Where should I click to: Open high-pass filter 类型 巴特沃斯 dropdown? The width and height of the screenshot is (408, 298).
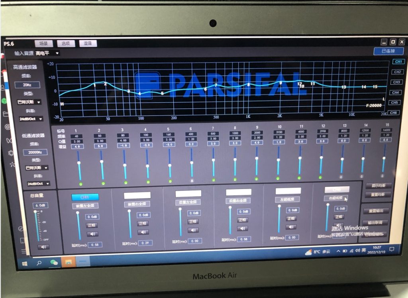coord(28,102)
